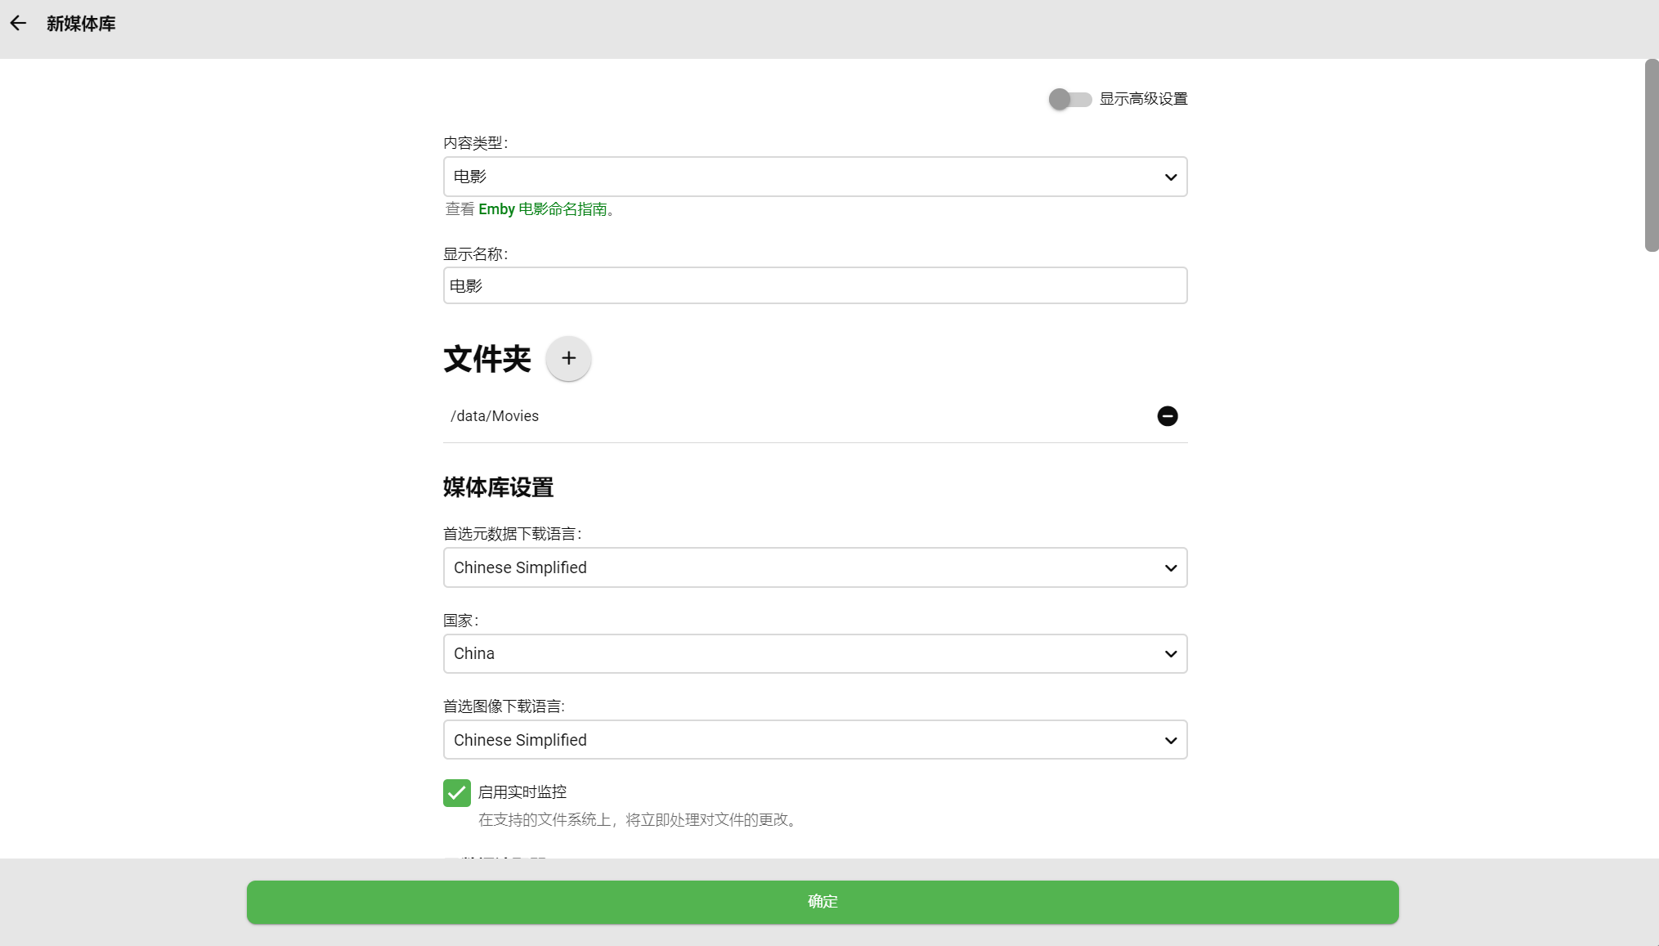This screenshot has height=946, width=1659.
Task: Open the Emby 电影命名指南 link
Action: tap(542, 209)
